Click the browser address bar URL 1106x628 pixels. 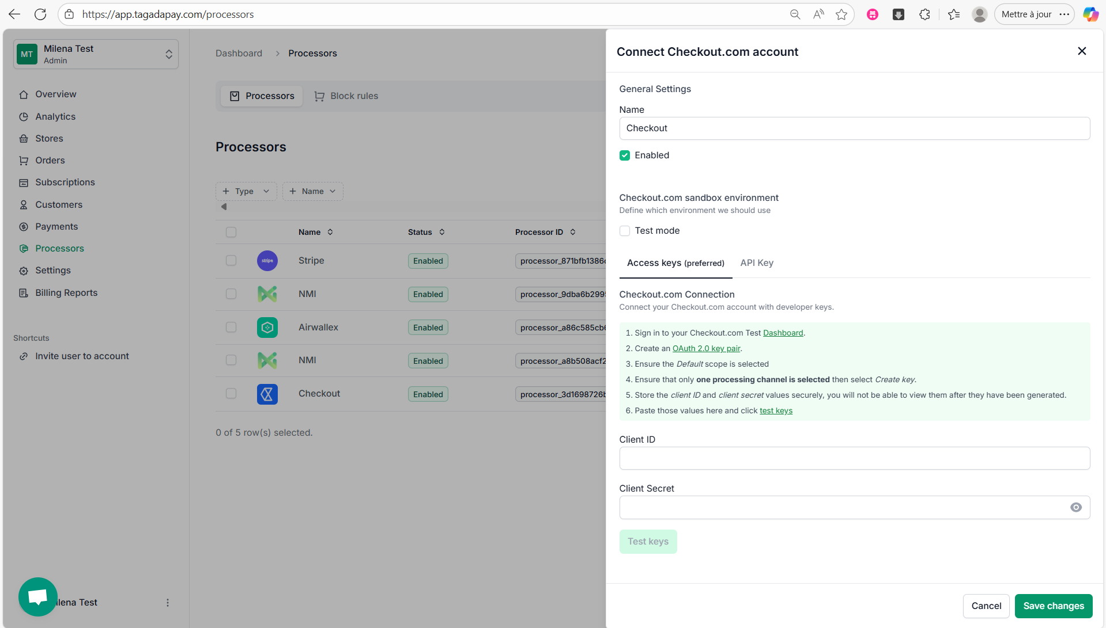point(168,14)
